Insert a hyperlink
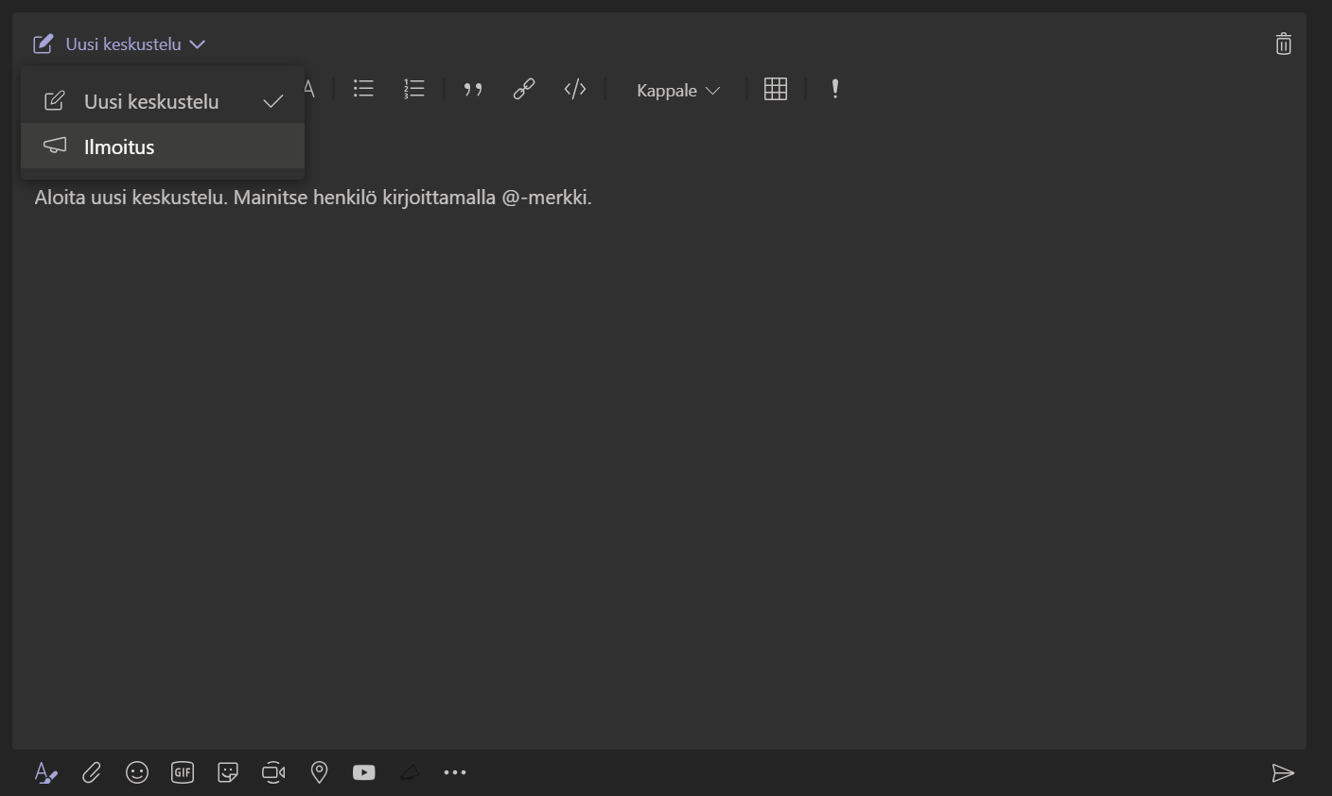1332x796 pixels. point(524,89)
